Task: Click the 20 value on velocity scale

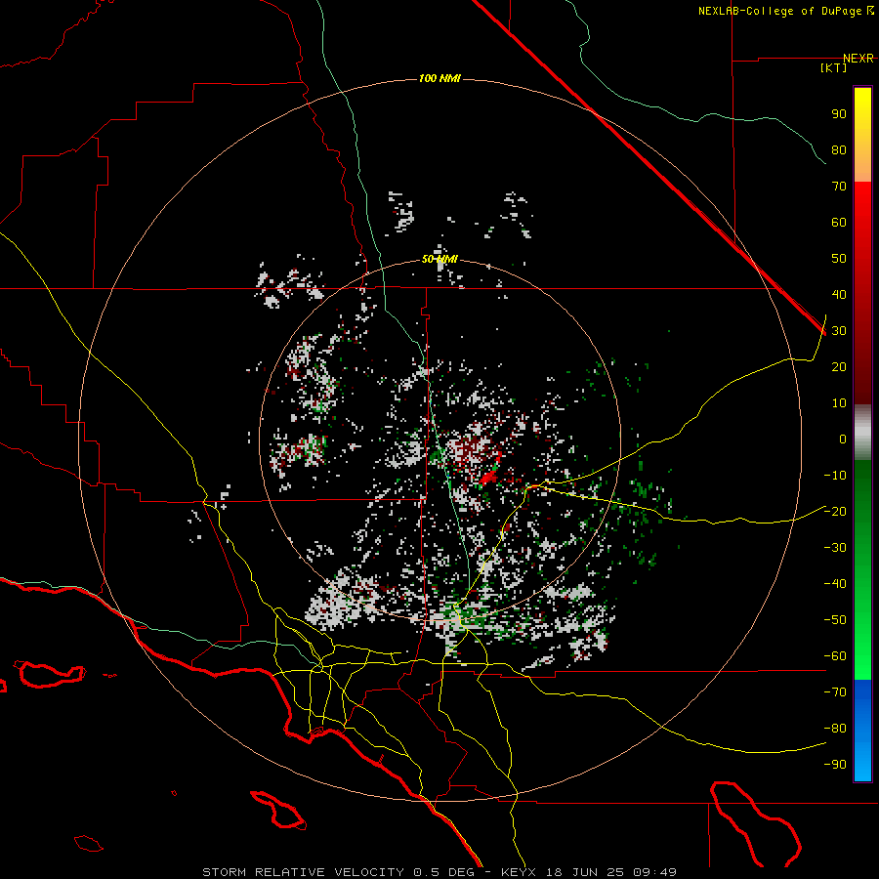Action: 839,366
